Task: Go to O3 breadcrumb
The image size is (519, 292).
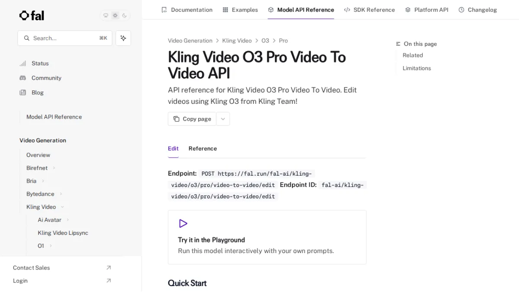Action: (x=265, y=41)
